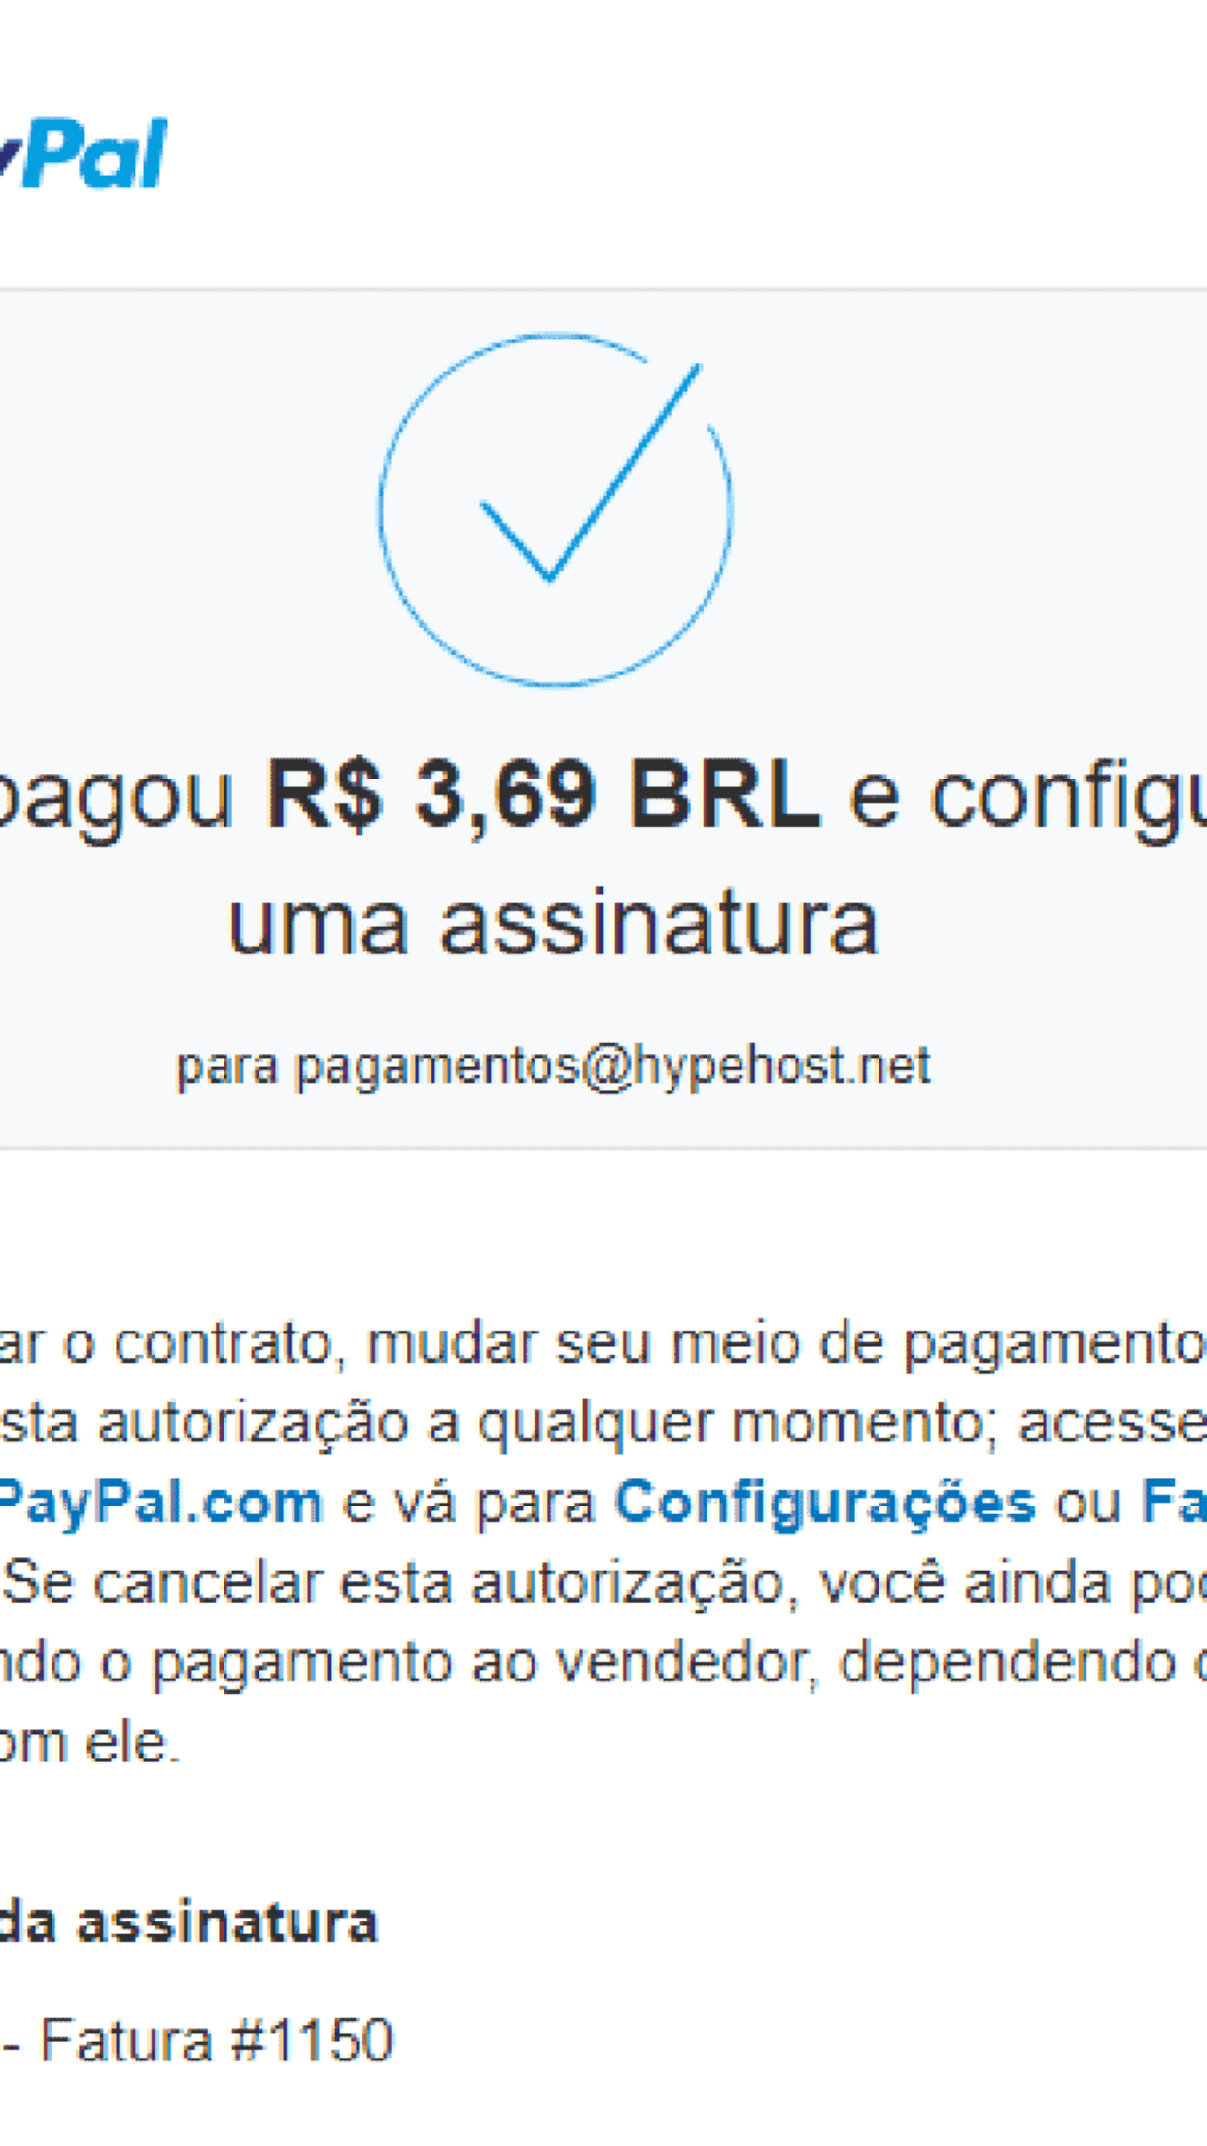This screenshot has width=1207, height=2146.
Task: Click the PayPal logo
Action: pos(84,154)
